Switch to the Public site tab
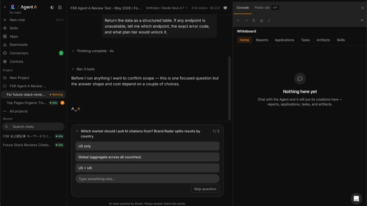Screen dimensions: 367x206 (x=262, y=8)
